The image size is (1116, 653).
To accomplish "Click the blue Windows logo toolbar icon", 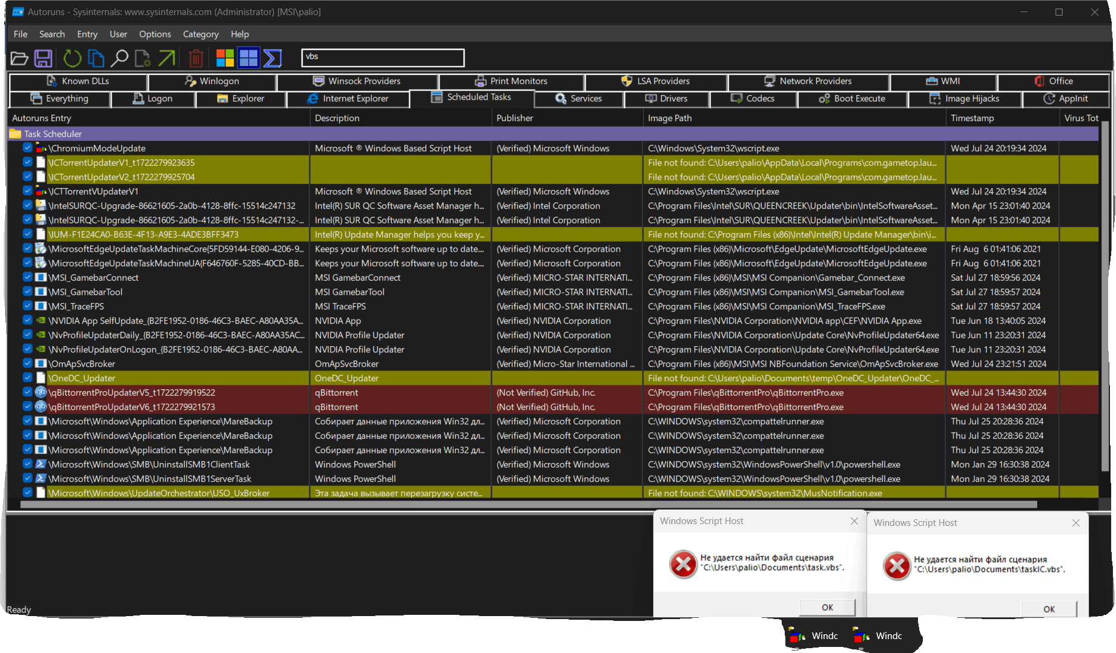I will pyautogui.click(x=248, y=58).
